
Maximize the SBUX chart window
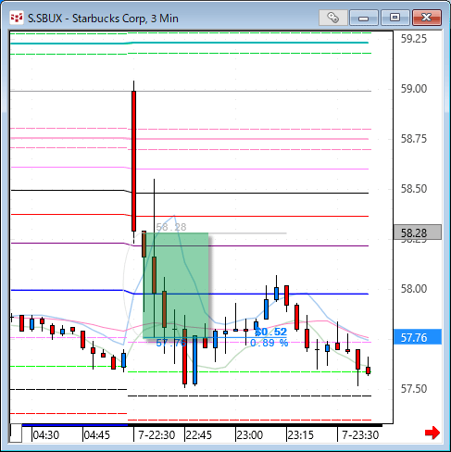(395, 18)
